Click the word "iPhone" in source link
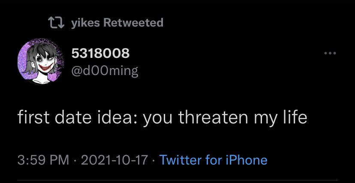The width and height of the screenshot is (355, 183). 246,160
